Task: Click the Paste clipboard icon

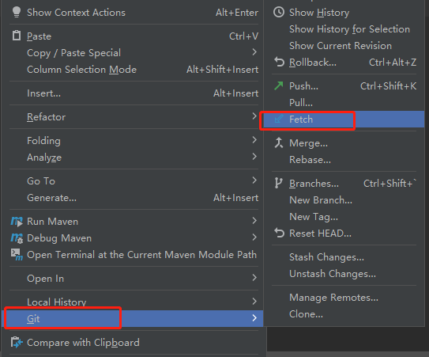Action: tap(17, 36)
